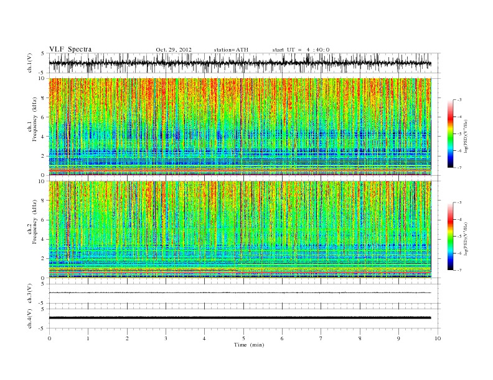Click the "8" kHz tick of ch.2 spectrogram
Image resolution: width=493 pixels, height=380 pixels.
(x=44, y=201)
